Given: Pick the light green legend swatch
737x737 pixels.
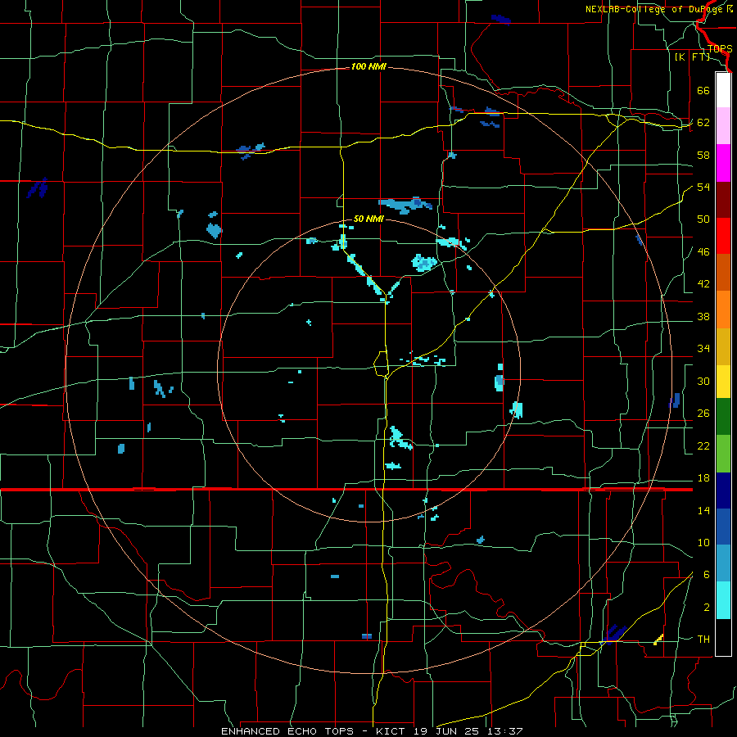Looking at the screenshot, I should [x=723, y=454].
